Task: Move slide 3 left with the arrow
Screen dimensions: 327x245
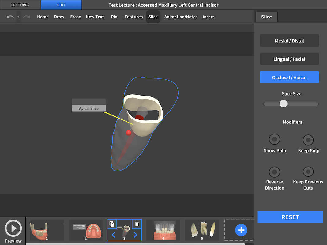Action: click(113, 235)
